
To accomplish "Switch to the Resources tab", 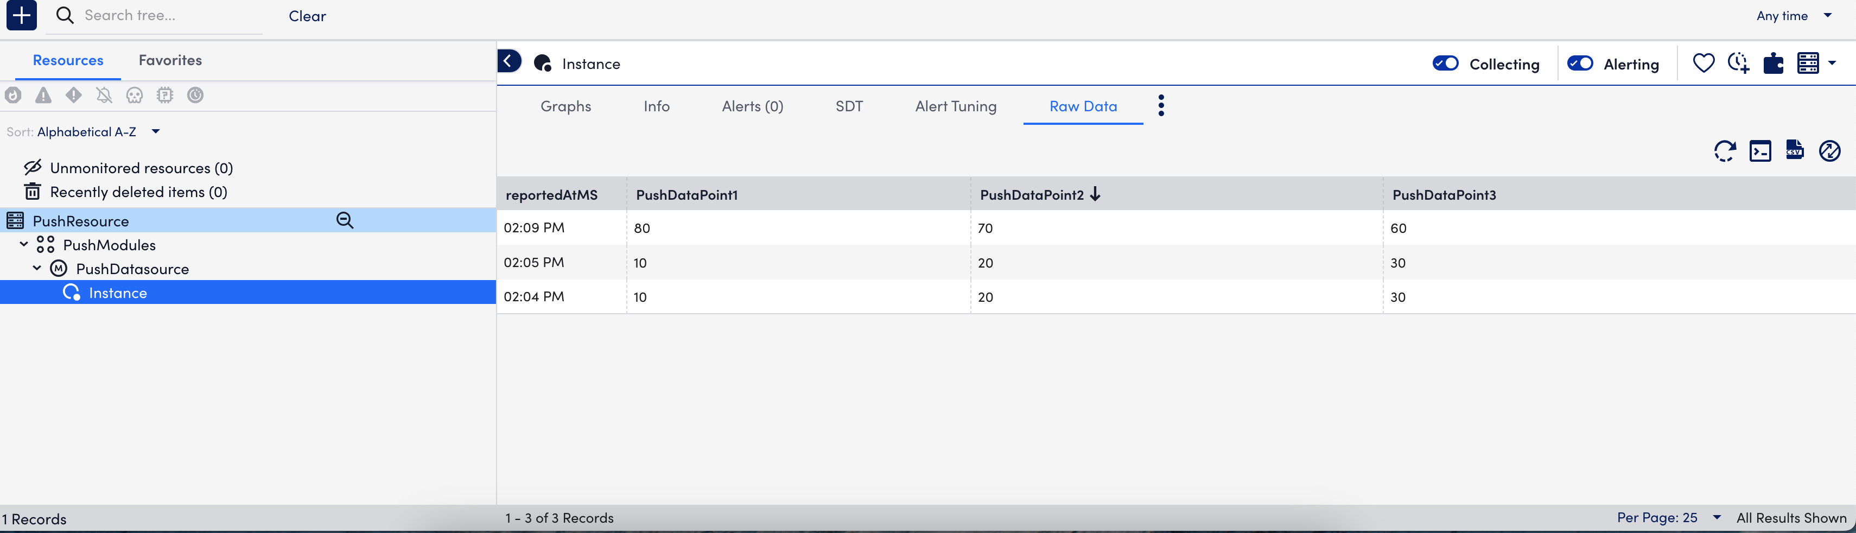I will [68, 60].
